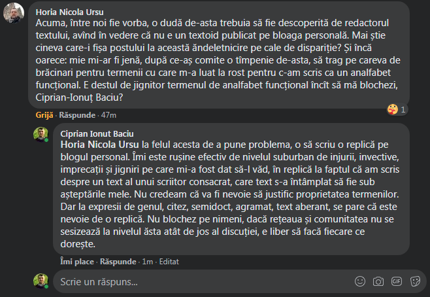The width and height of the screenshot is (430, 297).
Task: View edit history via Editat
Action: point(171,261)
